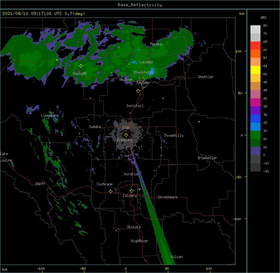Screen dimensions: 280x273
Task: Select the tan 45-48 dBZ legend swatch
Action: pos(255,86)
